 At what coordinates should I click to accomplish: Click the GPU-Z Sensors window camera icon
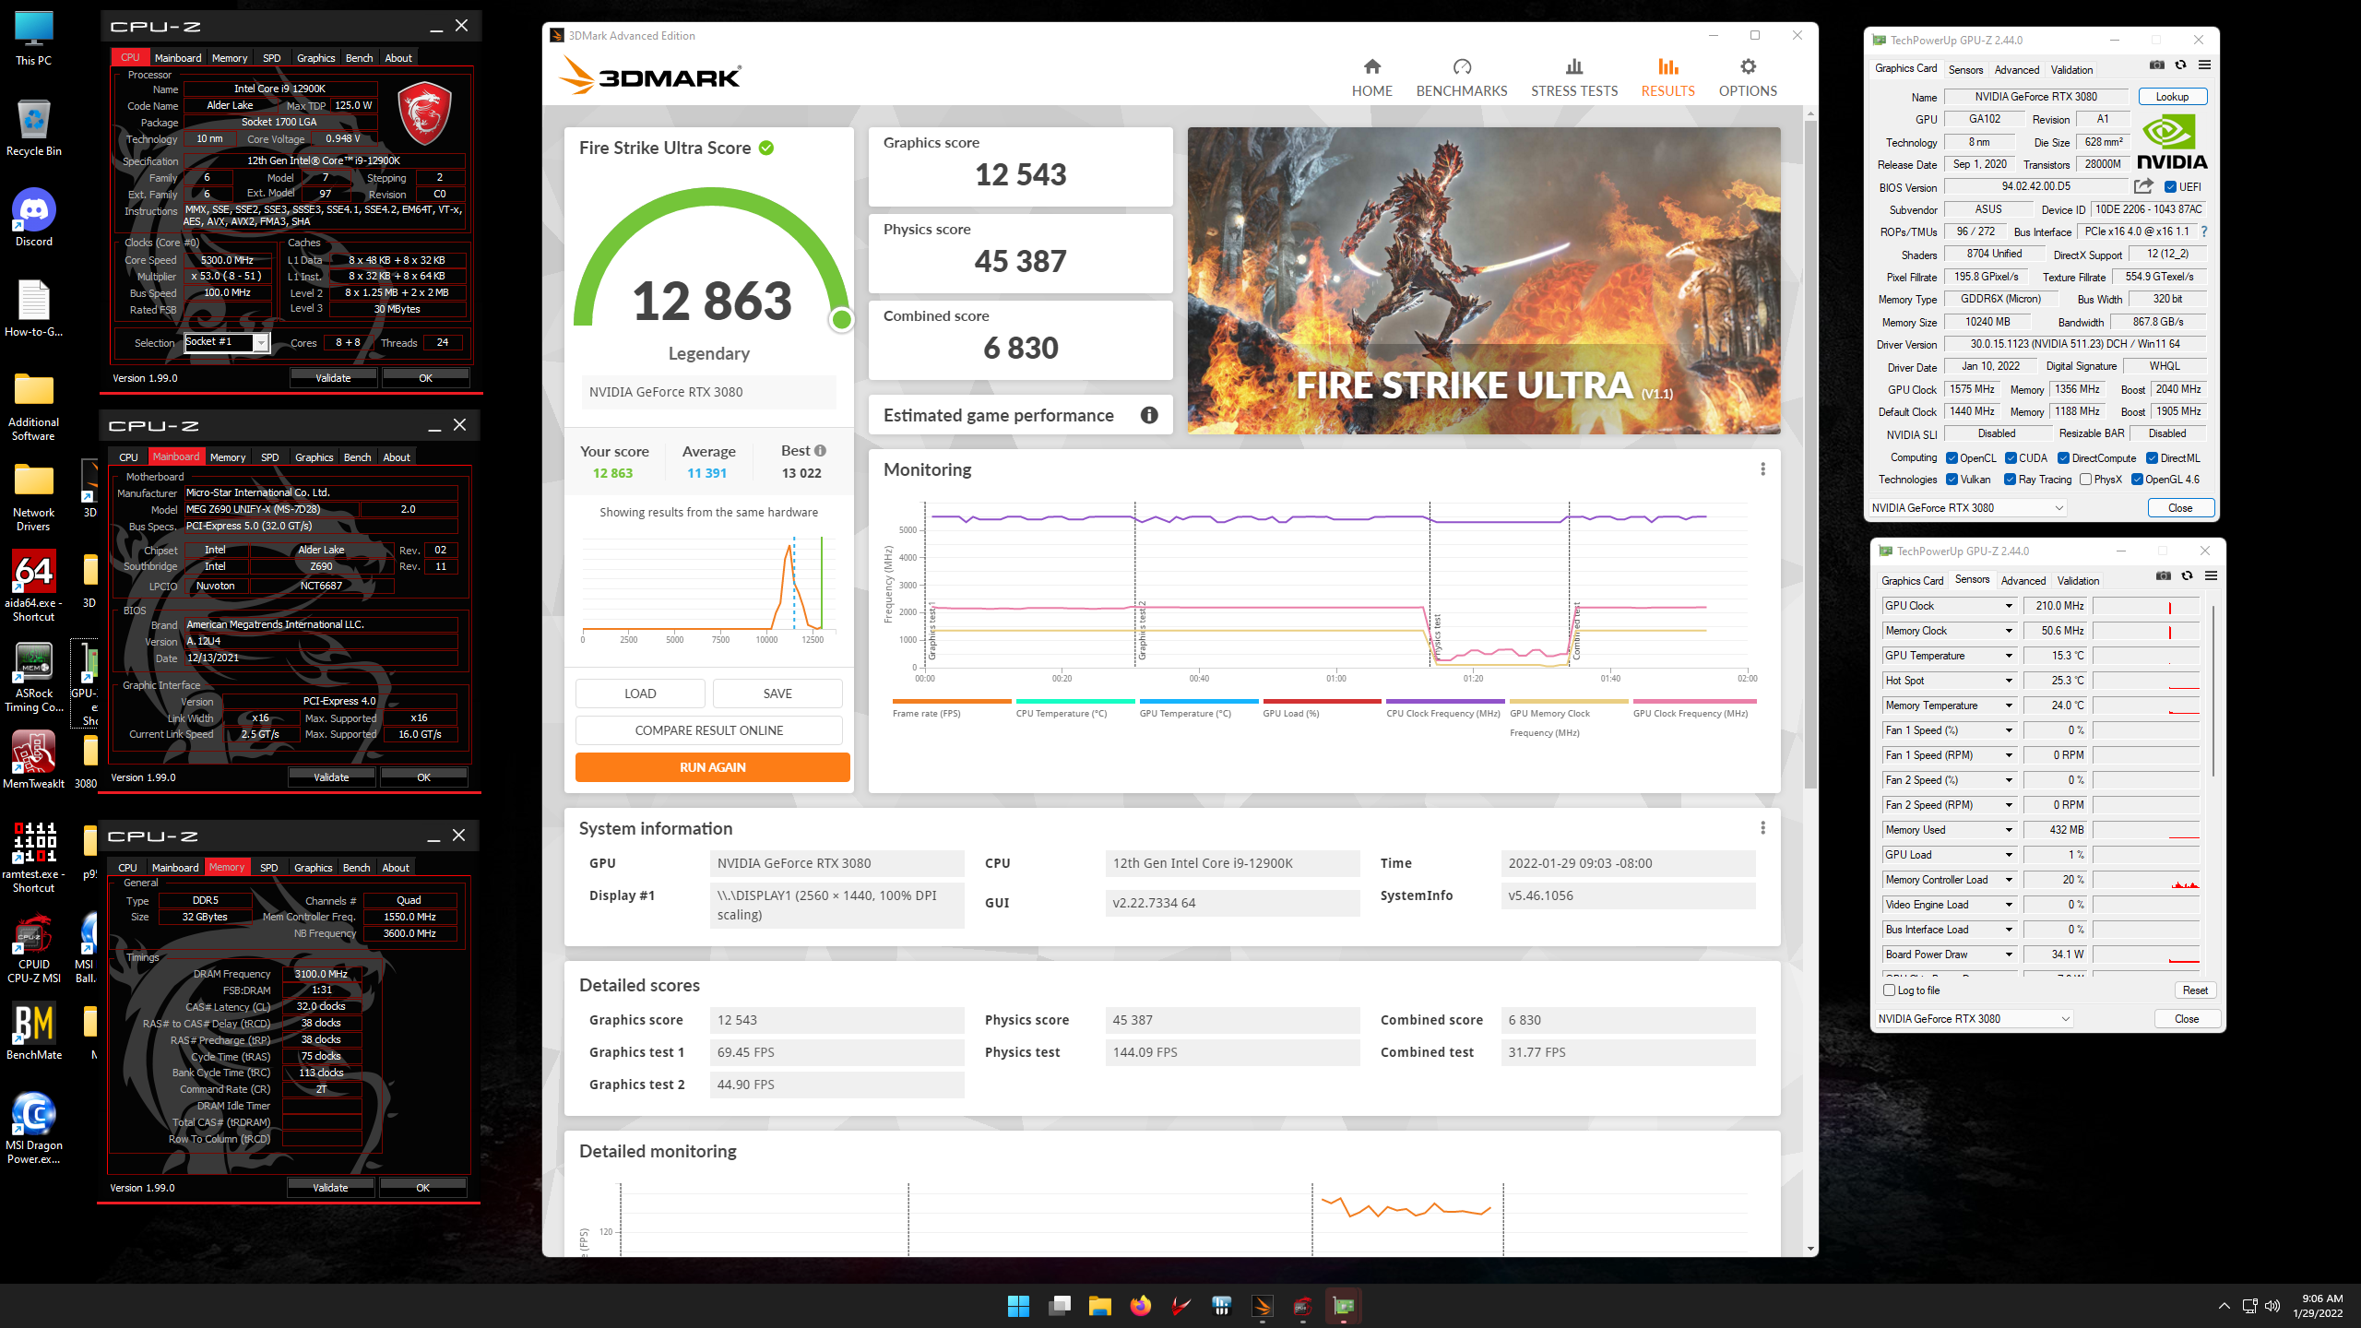click(2163, 576)
